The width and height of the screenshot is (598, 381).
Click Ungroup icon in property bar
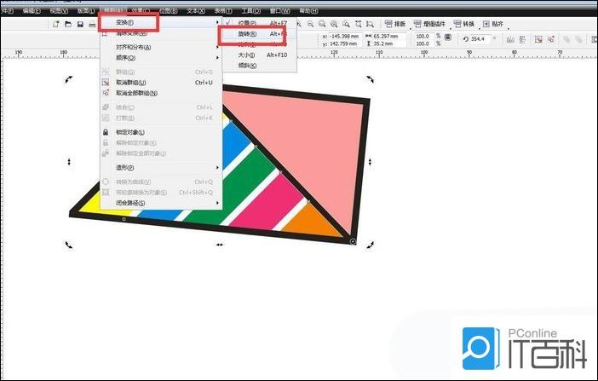pos(538,39)
